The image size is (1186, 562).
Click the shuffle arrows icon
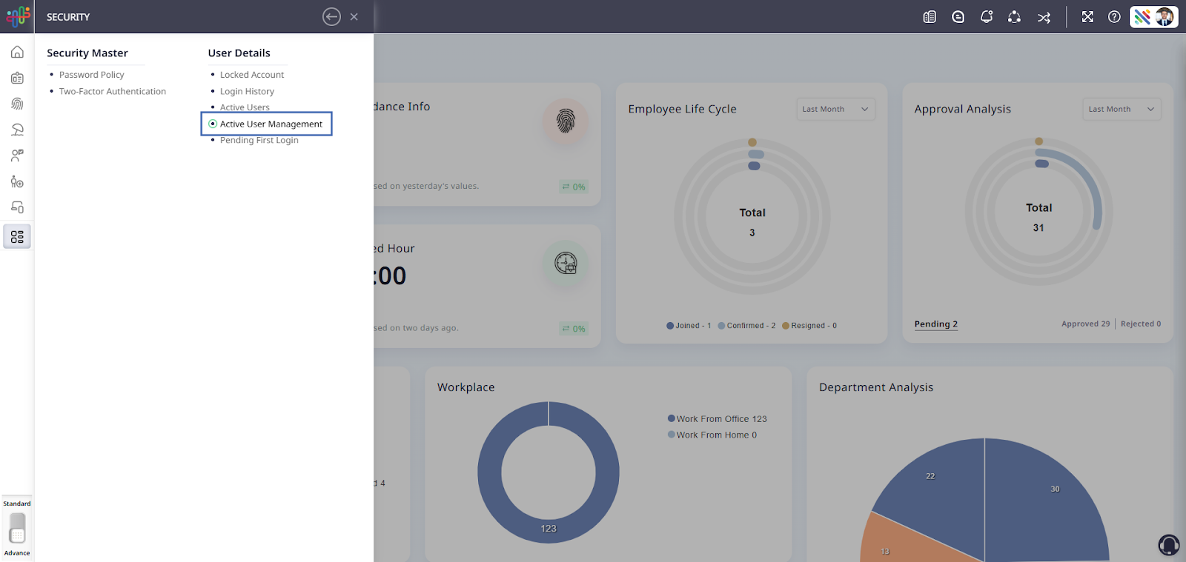tap(1044, 17)
